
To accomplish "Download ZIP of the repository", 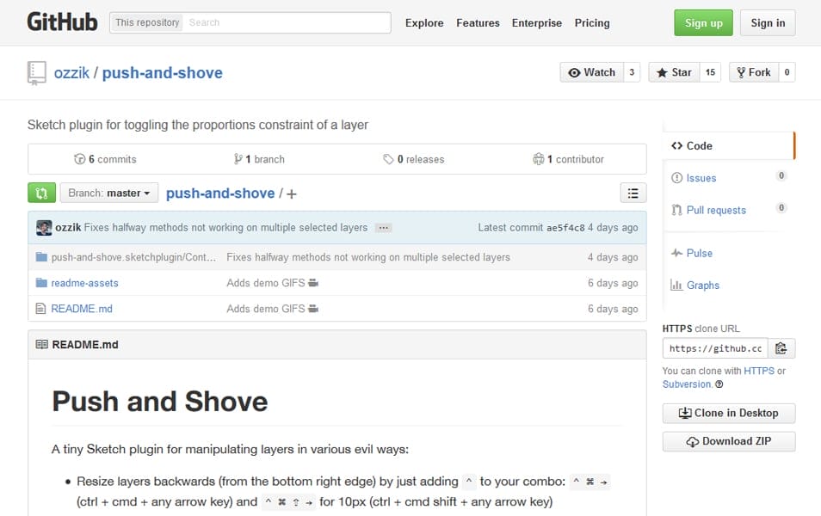I will click(728, 441).
